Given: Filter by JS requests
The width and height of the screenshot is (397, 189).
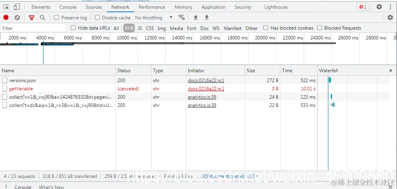Looking at the screenshot, I should click(x=140, y=28).
